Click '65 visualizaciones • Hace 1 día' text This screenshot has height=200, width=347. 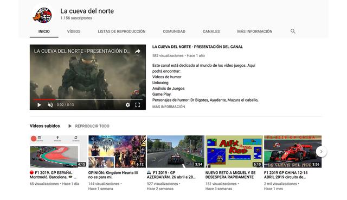[54, 184]
